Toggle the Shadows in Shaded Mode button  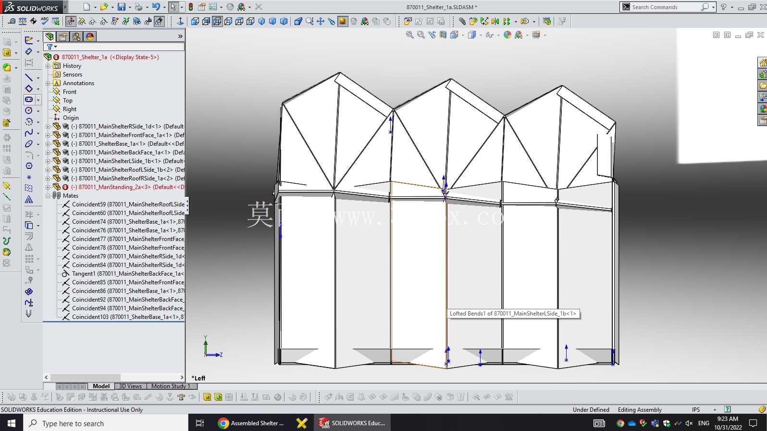click(x=343, y=21)
